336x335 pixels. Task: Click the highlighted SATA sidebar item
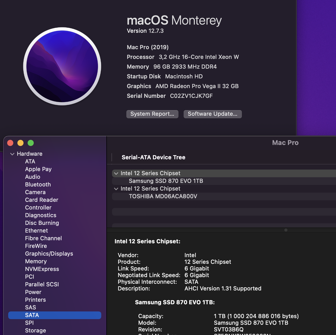coord(55,315)
